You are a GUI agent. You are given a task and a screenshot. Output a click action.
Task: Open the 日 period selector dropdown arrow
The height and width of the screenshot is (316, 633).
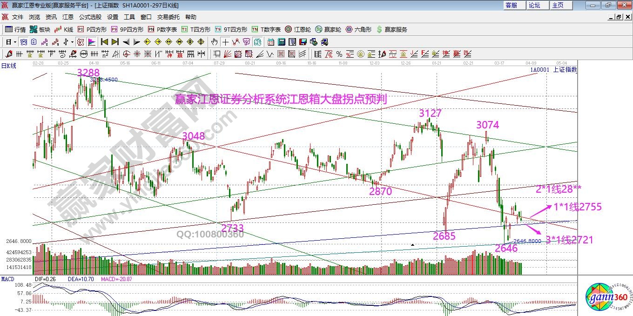(14, 41)
